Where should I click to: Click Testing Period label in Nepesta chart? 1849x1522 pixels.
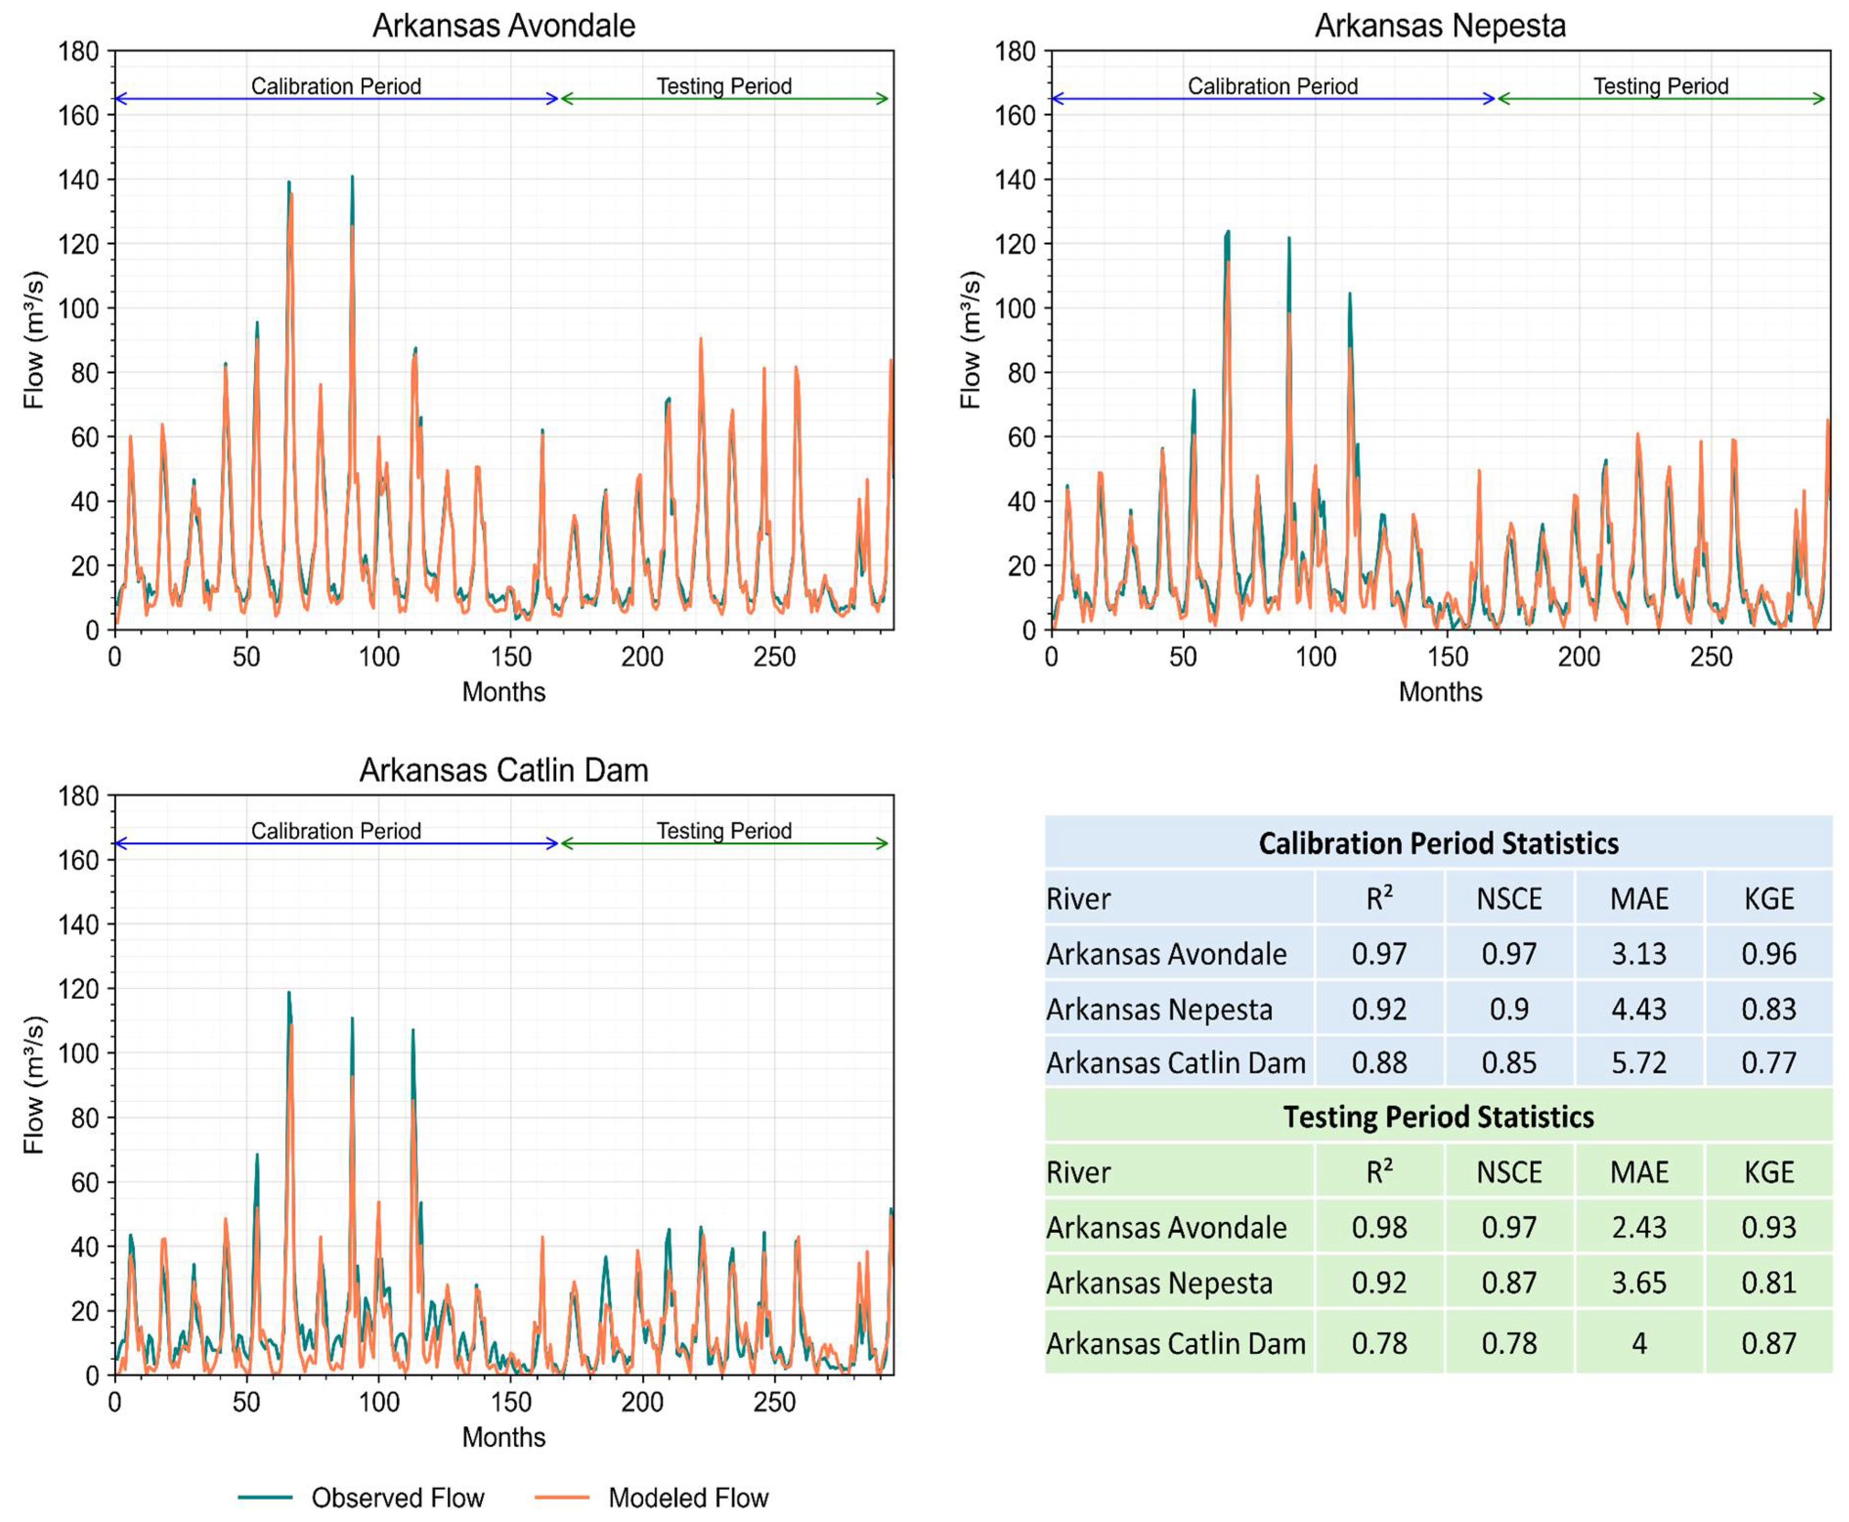click(1660, 86)
